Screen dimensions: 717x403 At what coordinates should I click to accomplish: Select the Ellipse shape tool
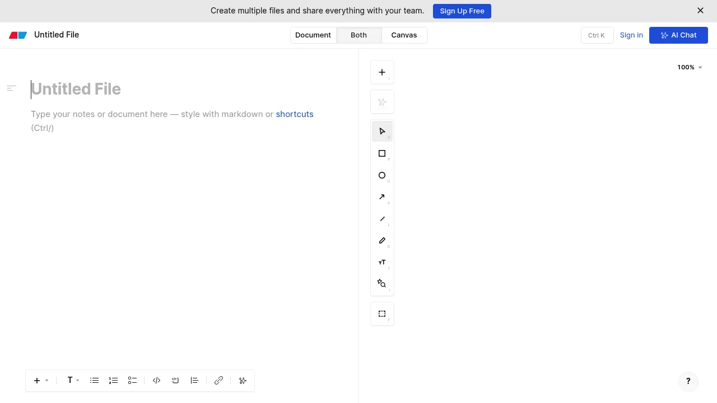coord(382,175)
